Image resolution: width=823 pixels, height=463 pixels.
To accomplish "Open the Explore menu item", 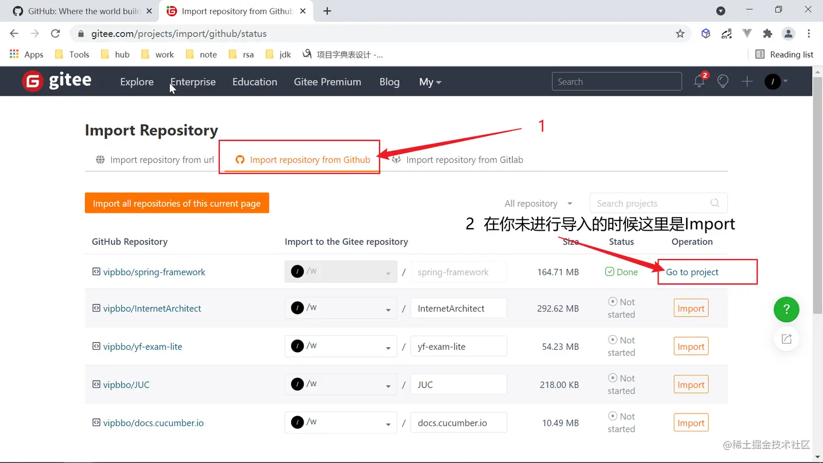I will (x=137, y=82).
